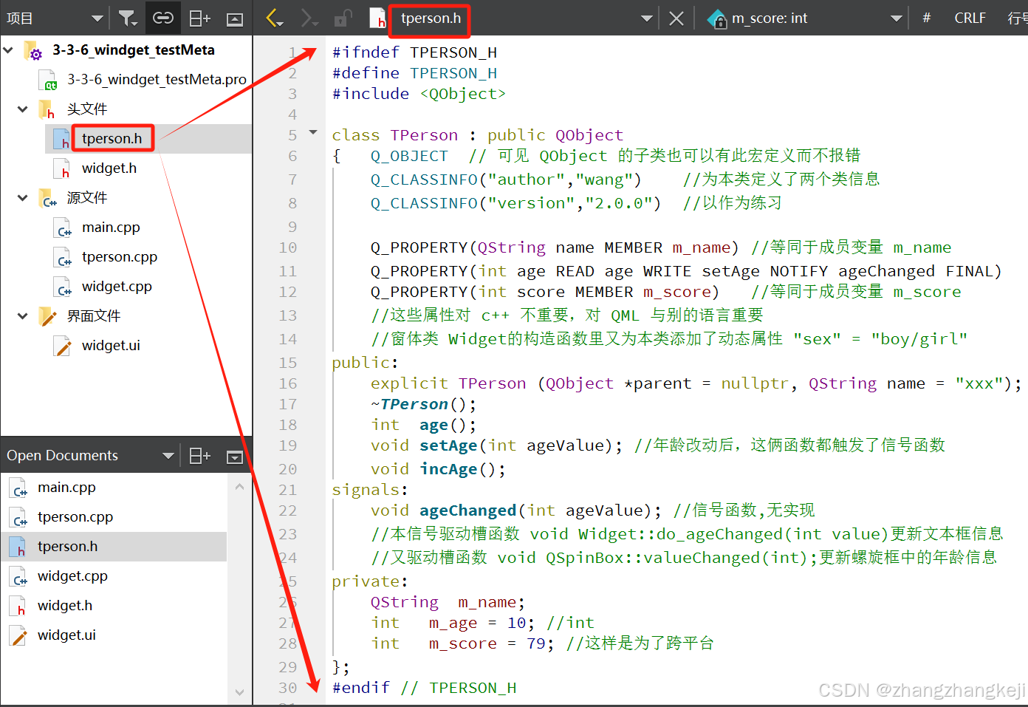Click the symbol icon before m_score: int

pos(716,18)
